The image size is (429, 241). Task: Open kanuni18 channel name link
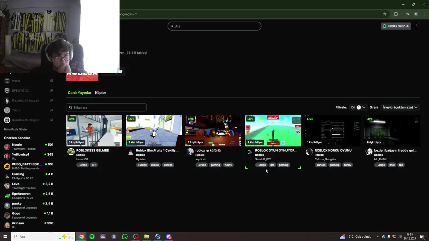coord(82,159)
